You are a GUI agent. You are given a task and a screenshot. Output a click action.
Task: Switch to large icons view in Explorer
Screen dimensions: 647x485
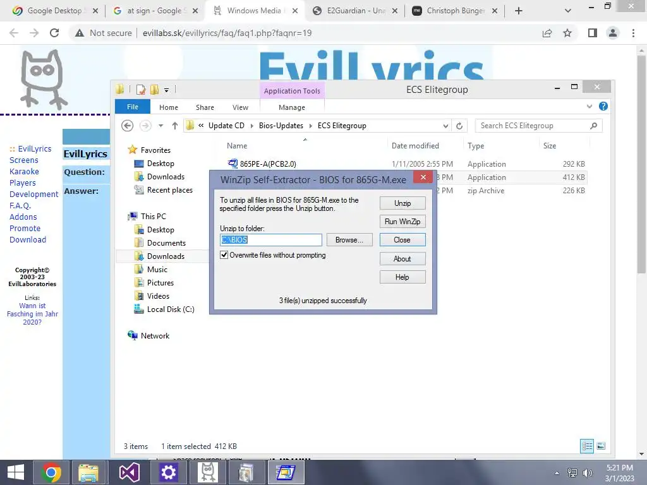[x=602, y=446]
